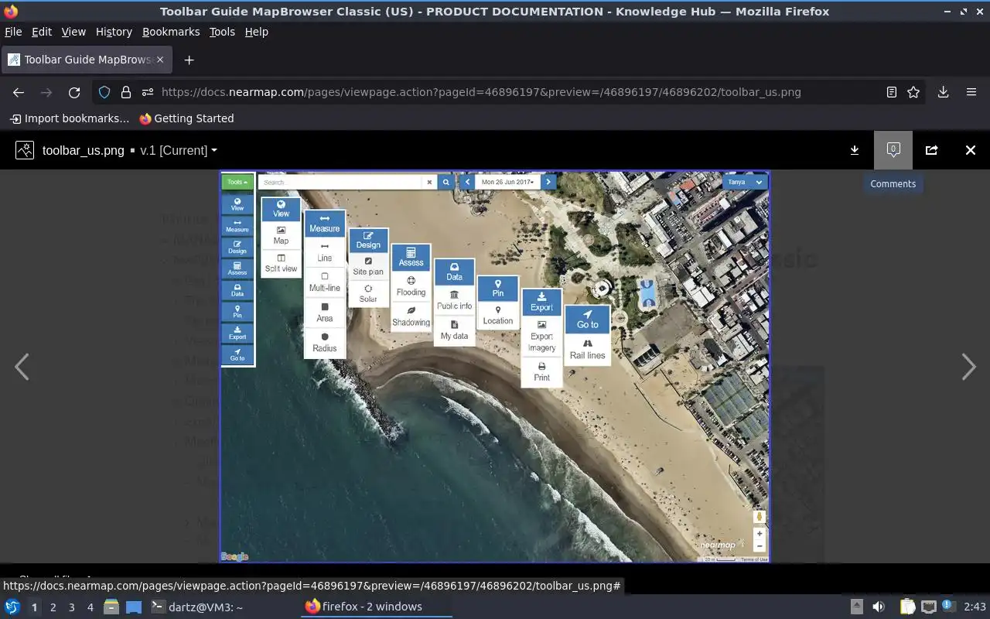Select workspace 1 in the pager
The image size is (990, 619).
pos(34,607)
